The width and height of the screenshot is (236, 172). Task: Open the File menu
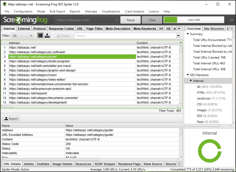7,11
